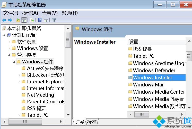Select Parental Controls tree item
The width and height of the screenshot is (192, 129).
point(46,102)
